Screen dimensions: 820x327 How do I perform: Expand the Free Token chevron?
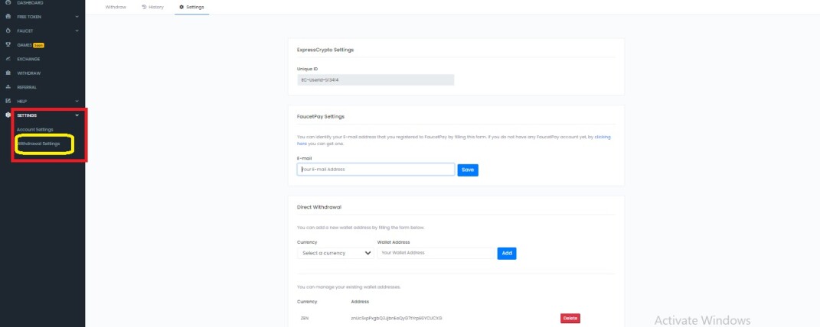(77, 17)
